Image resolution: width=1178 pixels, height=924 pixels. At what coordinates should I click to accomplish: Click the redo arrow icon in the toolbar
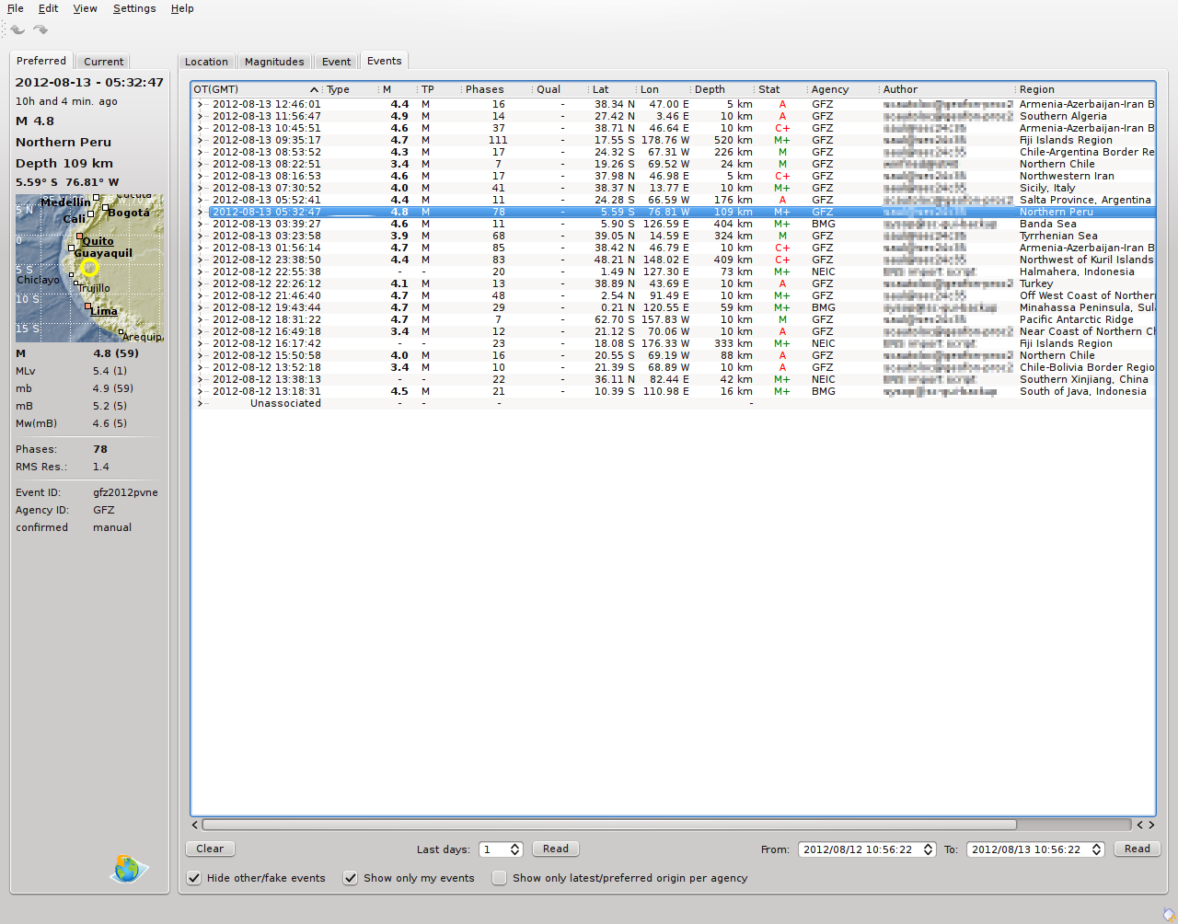point(40,29)
